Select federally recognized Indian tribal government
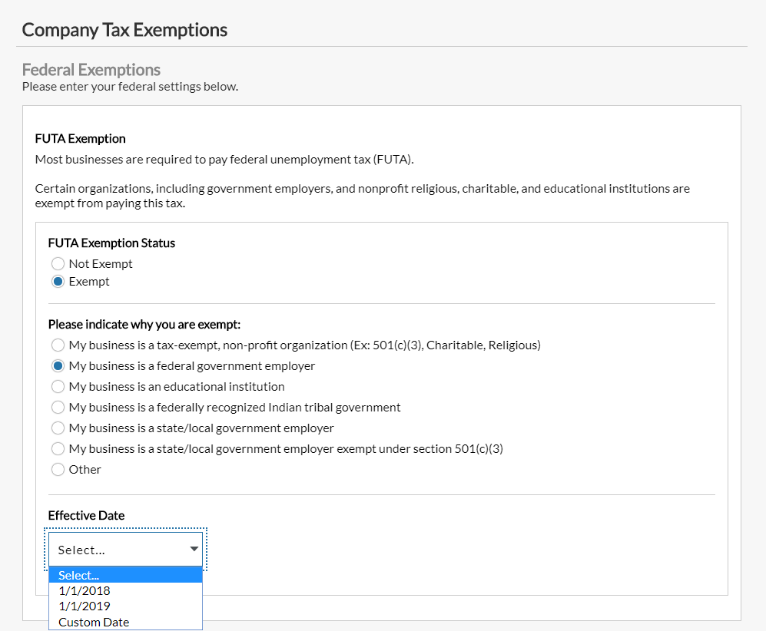The image size is (766, 631). [58, 407]
